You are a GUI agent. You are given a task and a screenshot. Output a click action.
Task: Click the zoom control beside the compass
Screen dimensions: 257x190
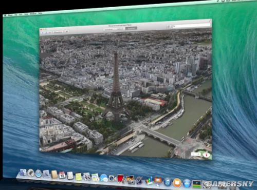[x=196, y=154]
